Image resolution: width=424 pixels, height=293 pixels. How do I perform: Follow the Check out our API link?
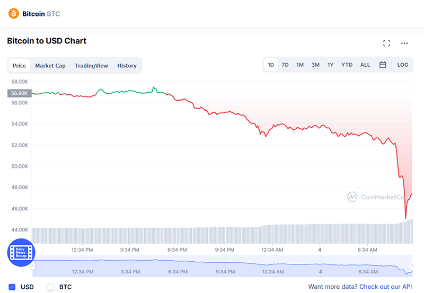pyautogui.click(x=386, y=287)
